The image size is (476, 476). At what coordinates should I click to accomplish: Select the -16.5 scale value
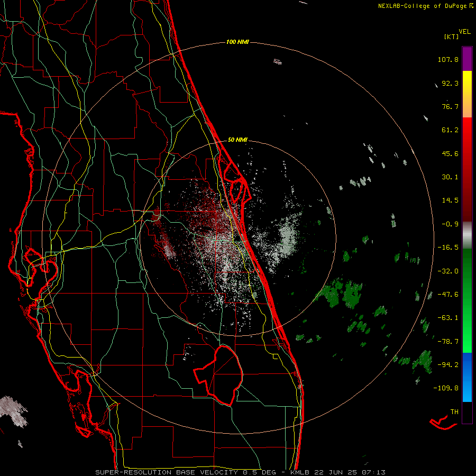(x=448, y=248)
